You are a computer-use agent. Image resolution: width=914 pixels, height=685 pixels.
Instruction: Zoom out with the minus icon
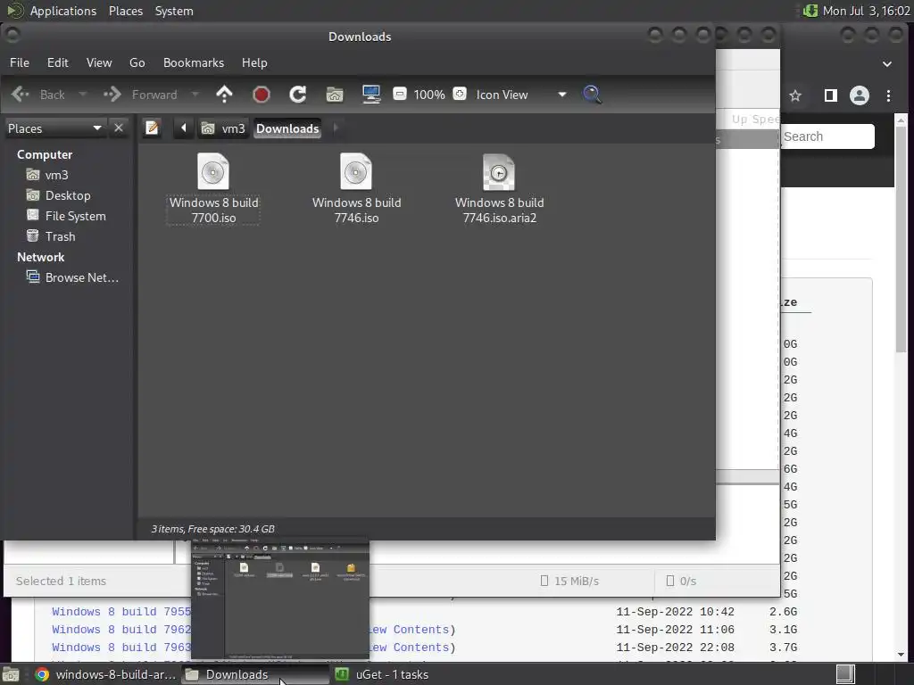pos(400,94)
